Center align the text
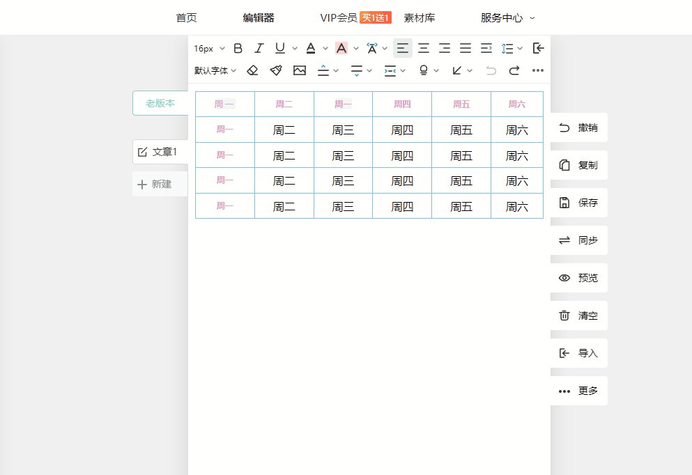 tap(424, 48)
